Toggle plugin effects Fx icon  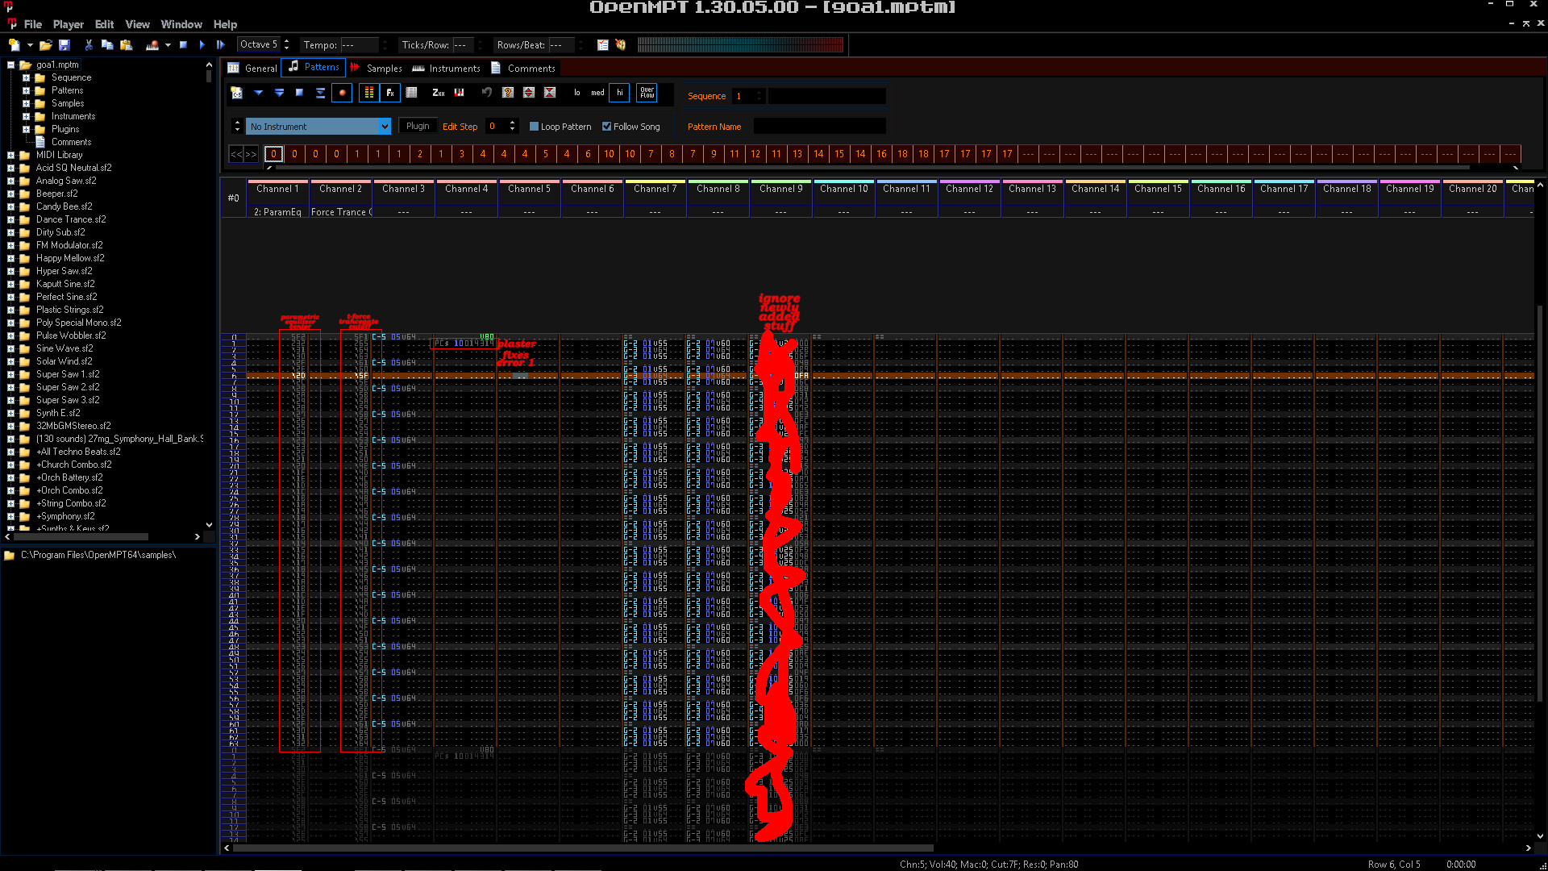point(390,93)
